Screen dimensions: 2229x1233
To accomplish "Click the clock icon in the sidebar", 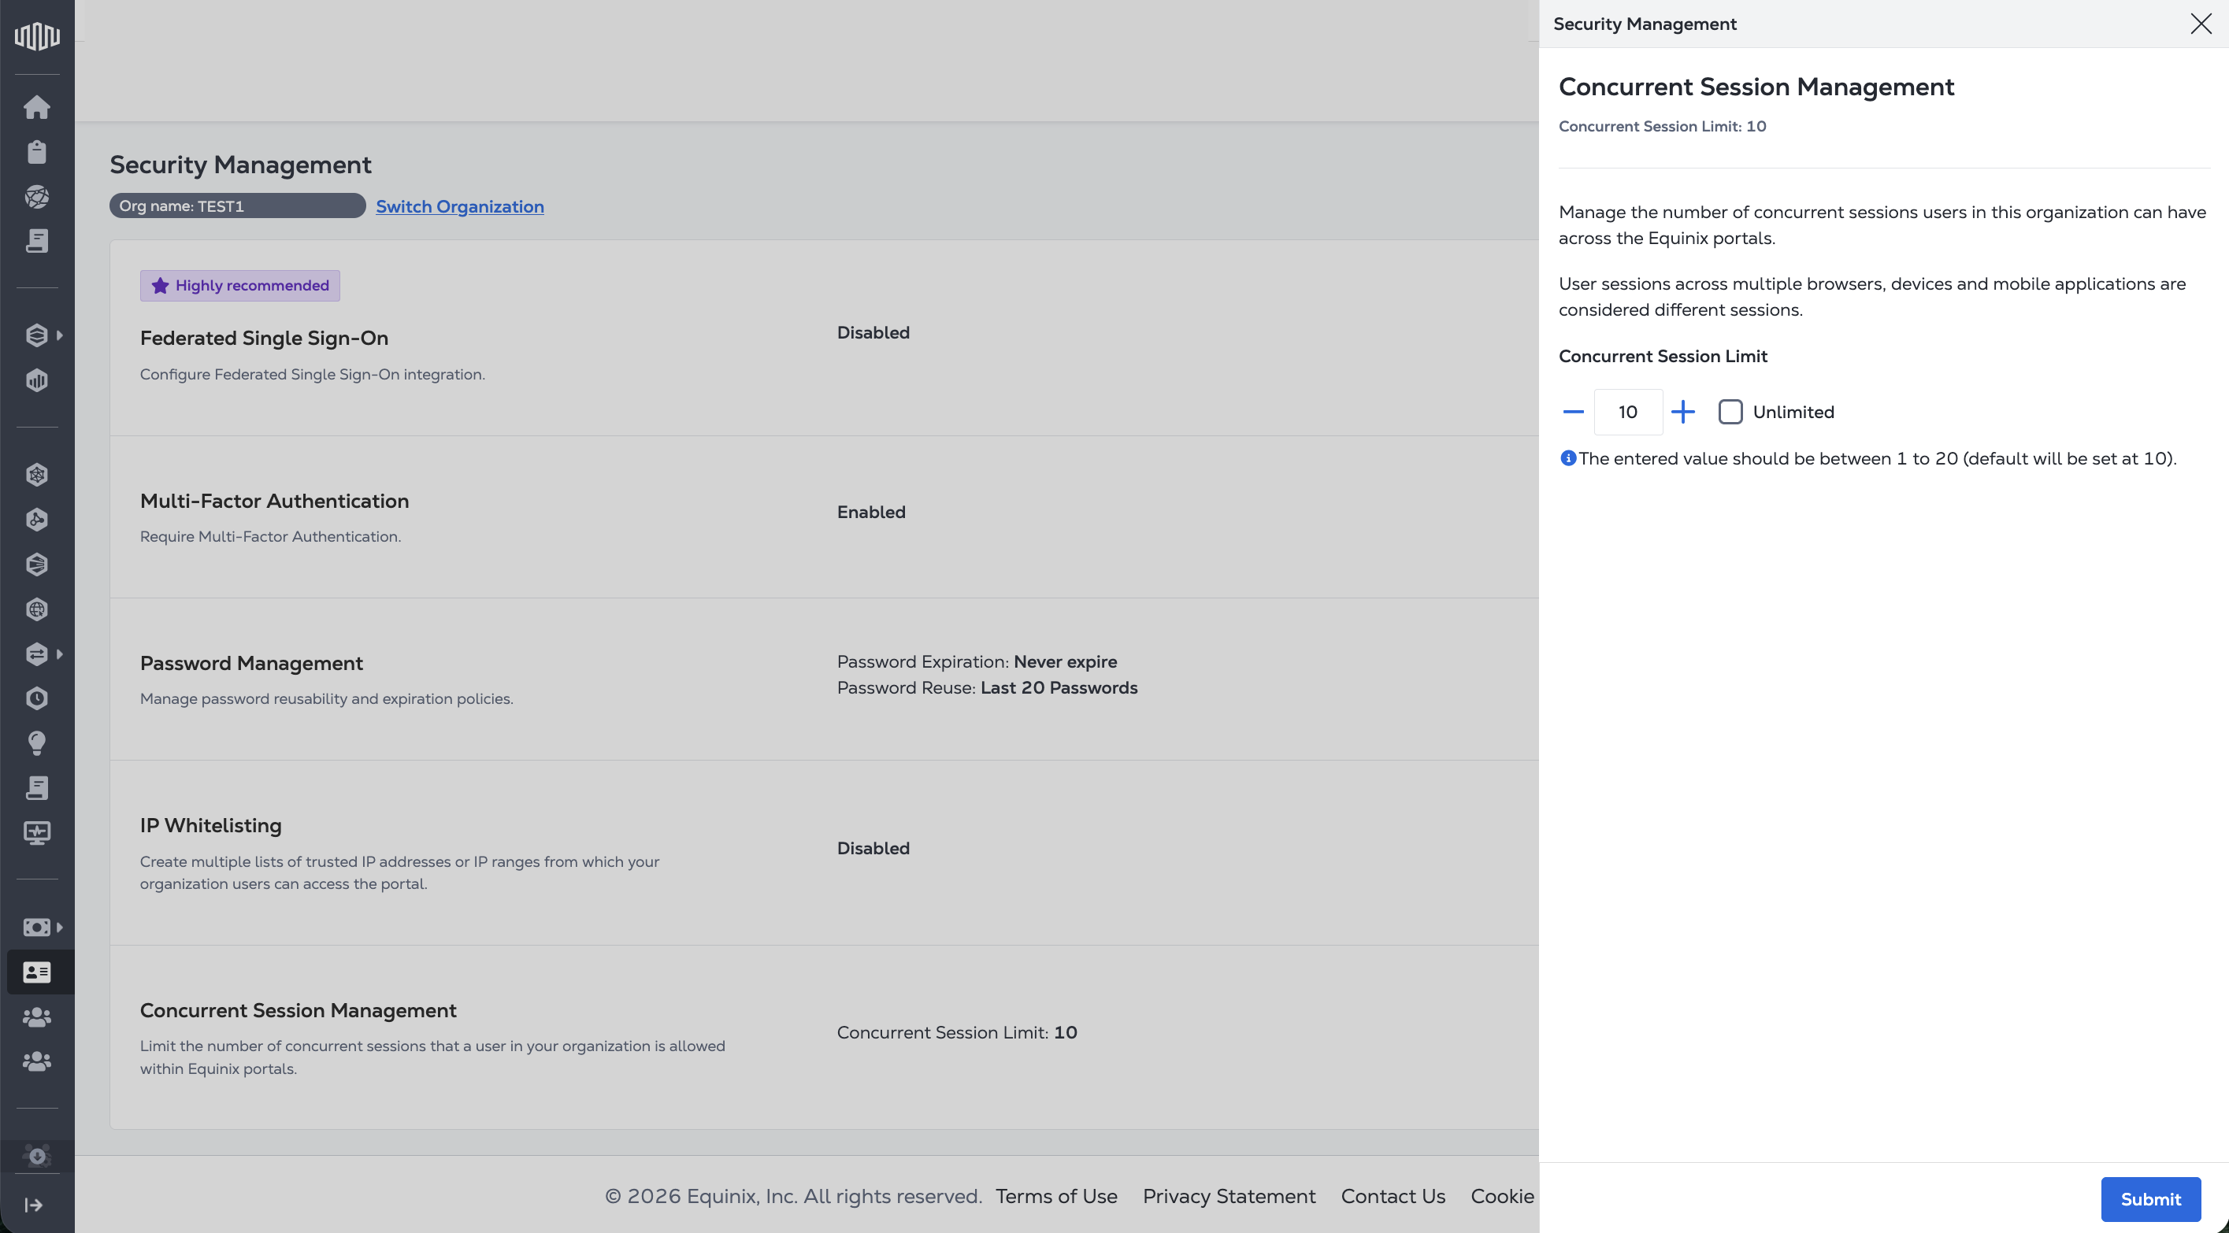I will point(37,698).
